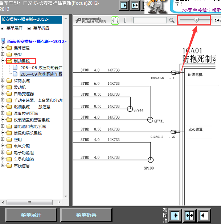The width and height of the screenshot is (221, 224).
Task: Click the horizontal scrollbar right arrow
Action: click(x=59, y=202)
